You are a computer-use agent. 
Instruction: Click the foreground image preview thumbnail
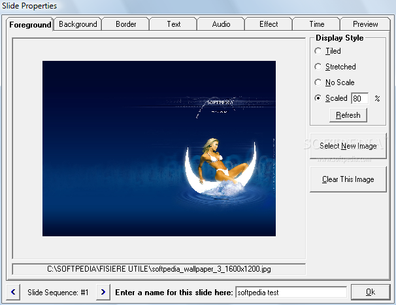pos(159,149)
